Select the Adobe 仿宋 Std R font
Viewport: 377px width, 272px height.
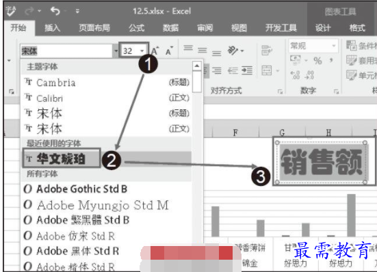point(106,236)
